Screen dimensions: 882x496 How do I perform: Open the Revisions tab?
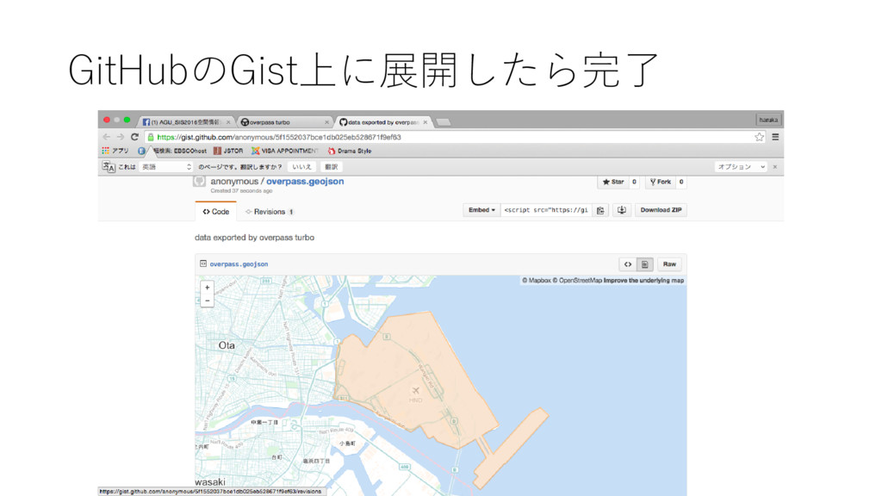(x=270, y=212)
